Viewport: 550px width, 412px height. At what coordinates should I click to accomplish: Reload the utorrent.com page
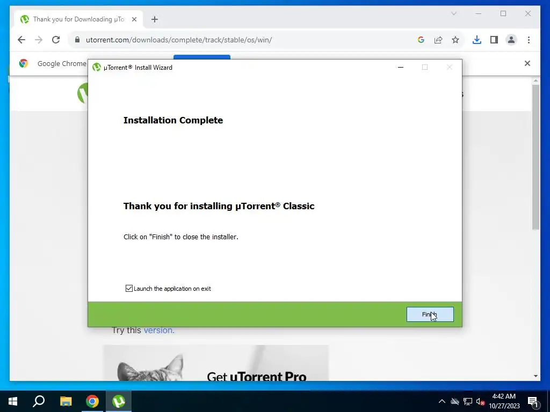coord(56,40)
